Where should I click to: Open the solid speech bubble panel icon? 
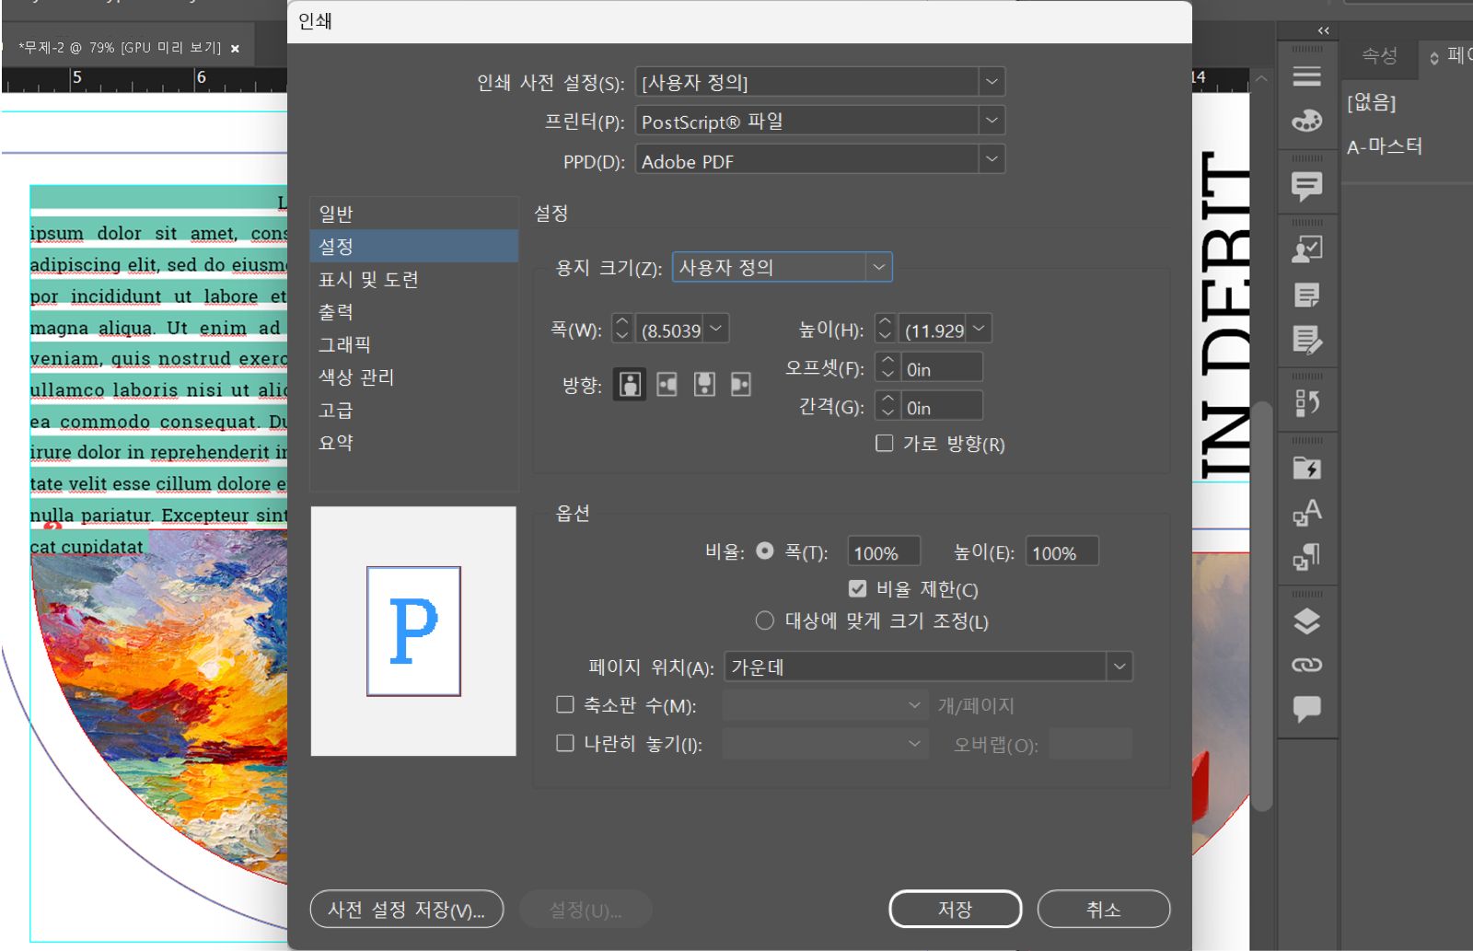click(1306, 708)
